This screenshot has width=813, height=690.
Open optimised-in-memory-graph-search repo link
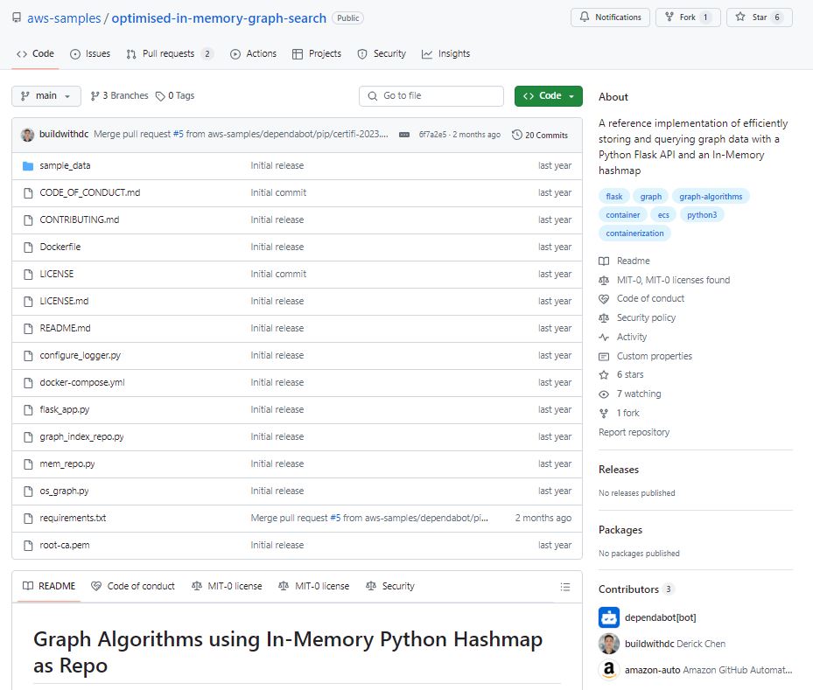tap(219, 18)
